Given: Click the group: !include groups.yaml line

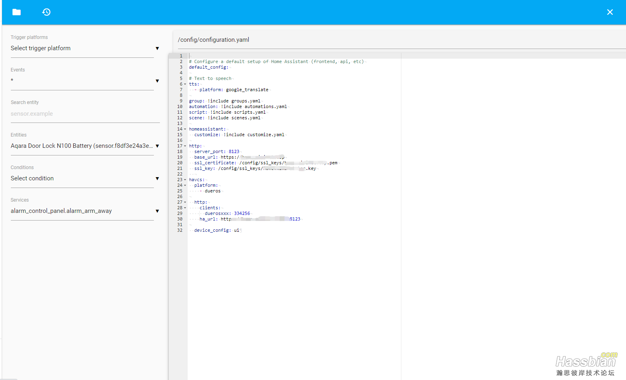Looking at the screenshot, I should tap(225, 101).
